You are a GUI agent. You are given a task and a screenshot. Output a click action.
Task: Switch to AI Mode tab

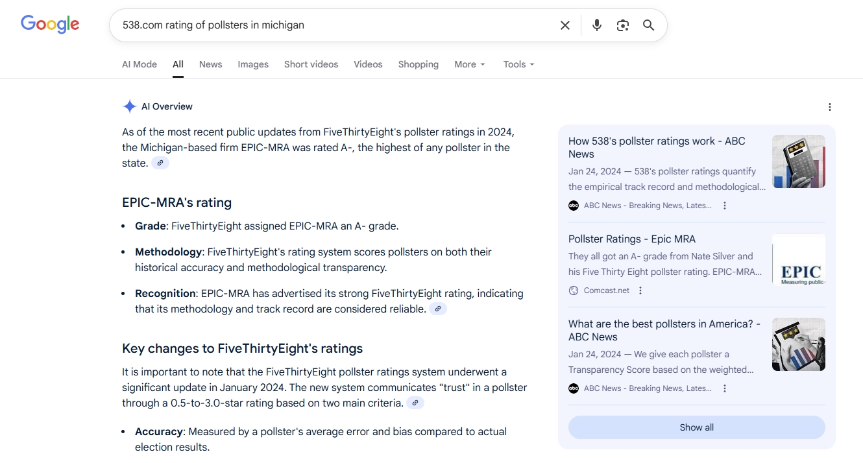click(140, 64)
